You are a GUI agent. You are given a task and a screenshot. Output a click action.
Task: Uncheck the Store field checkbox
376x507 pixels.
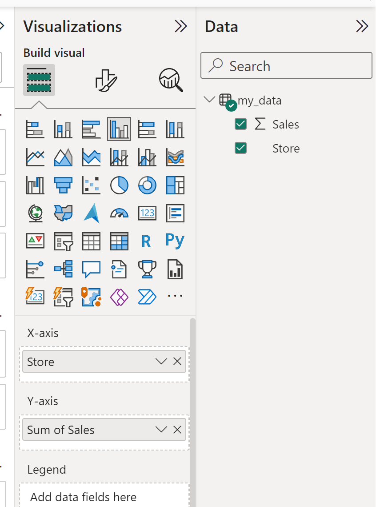click(x=240, y=148)
